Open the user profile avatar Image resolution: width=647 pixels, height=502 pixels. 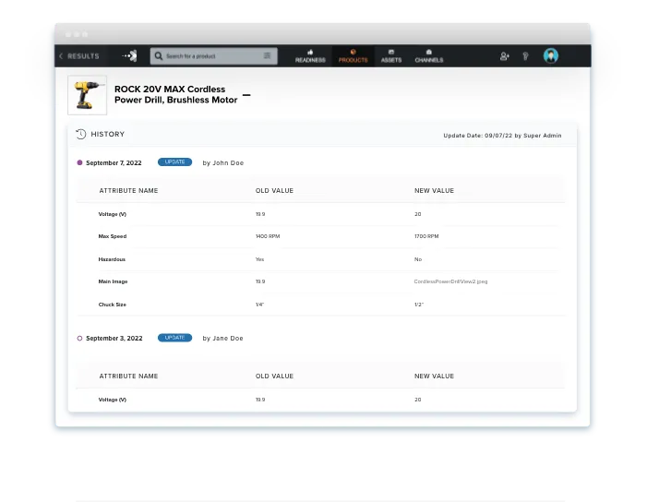[551, 56]
